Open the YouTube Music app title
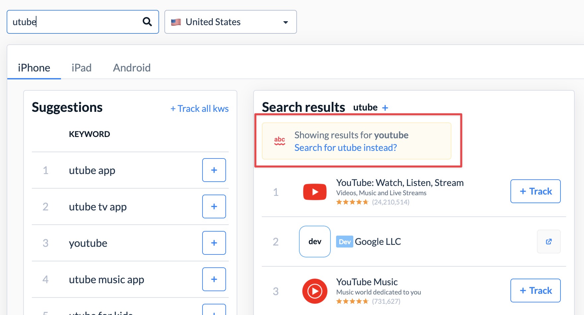584x315 pixels. pos(367,282)
